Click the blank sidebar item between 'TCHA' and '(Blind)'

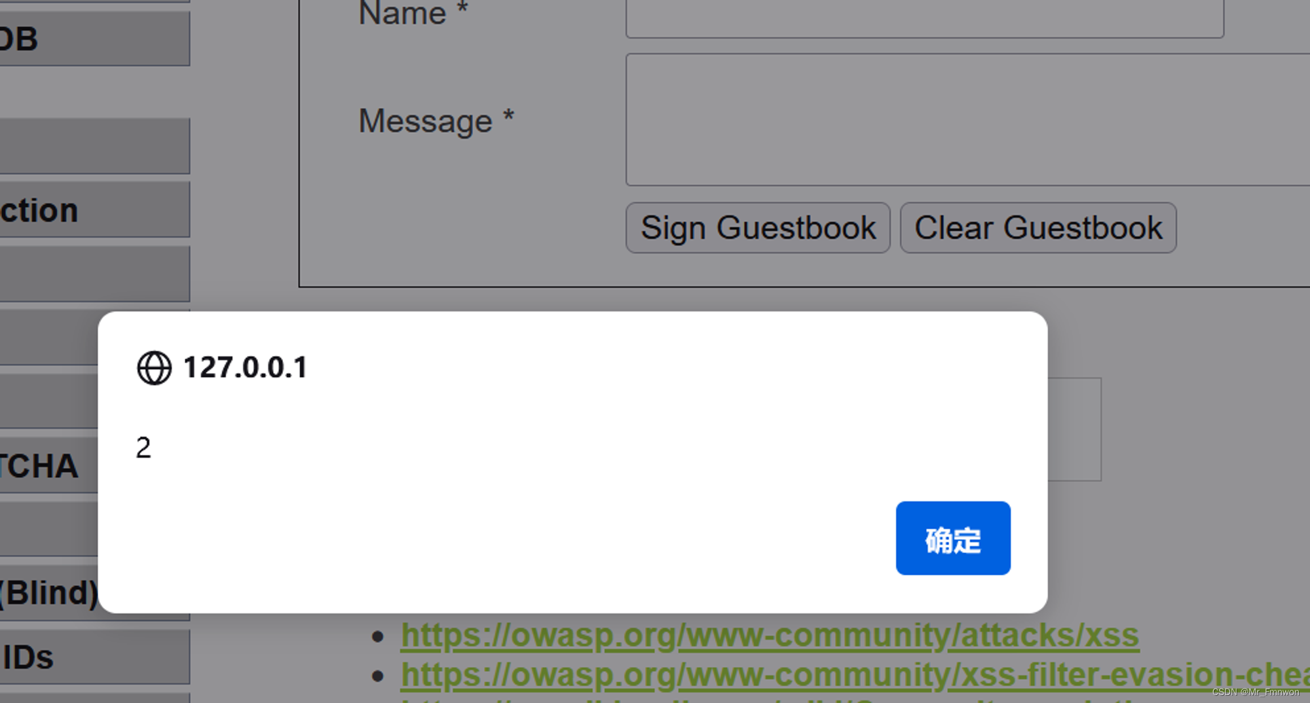[49, 529]
